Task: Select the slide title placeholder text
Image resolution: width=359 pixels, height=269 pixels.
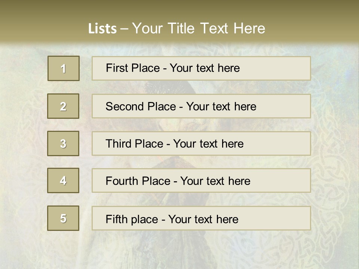Action: (x=177, y=28)
